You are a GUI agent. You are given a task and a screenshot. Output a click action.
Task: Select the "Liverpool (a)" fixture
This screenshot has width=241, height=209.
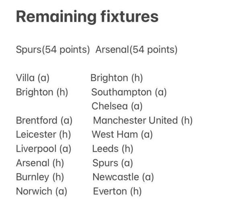pyautogui.click(x=43, y=149)
